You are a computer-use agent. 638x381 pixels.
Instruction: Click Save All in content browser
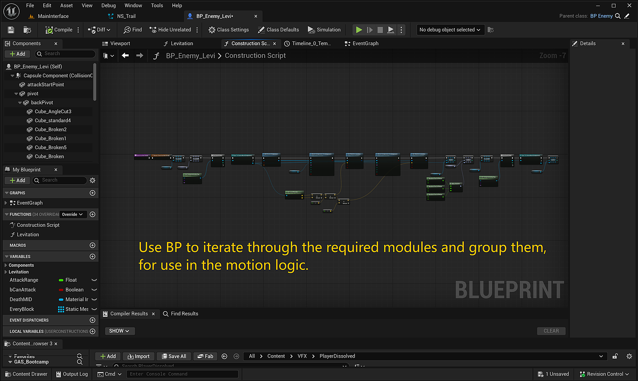coord(173,356)
